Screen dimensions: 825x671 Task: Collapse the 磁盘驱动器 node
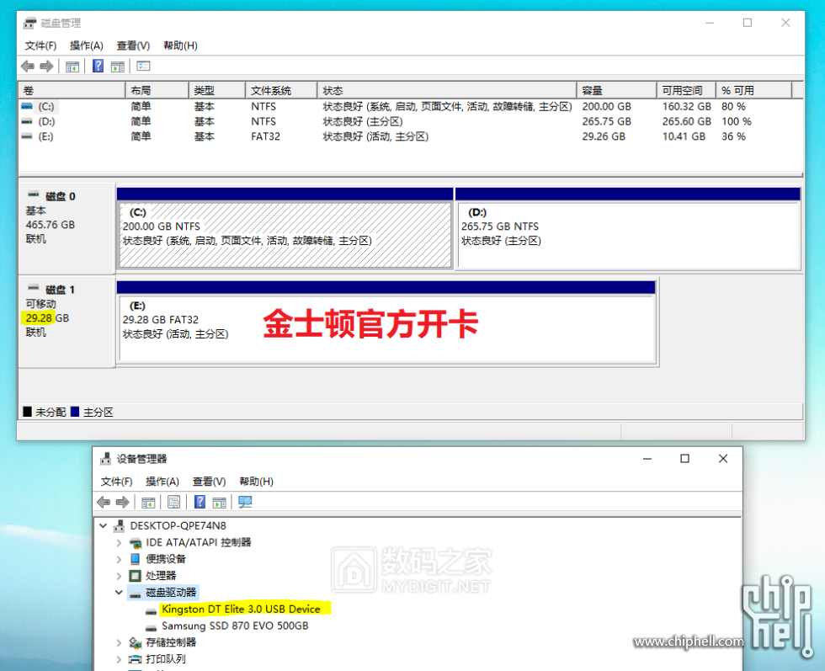[119, 593]
